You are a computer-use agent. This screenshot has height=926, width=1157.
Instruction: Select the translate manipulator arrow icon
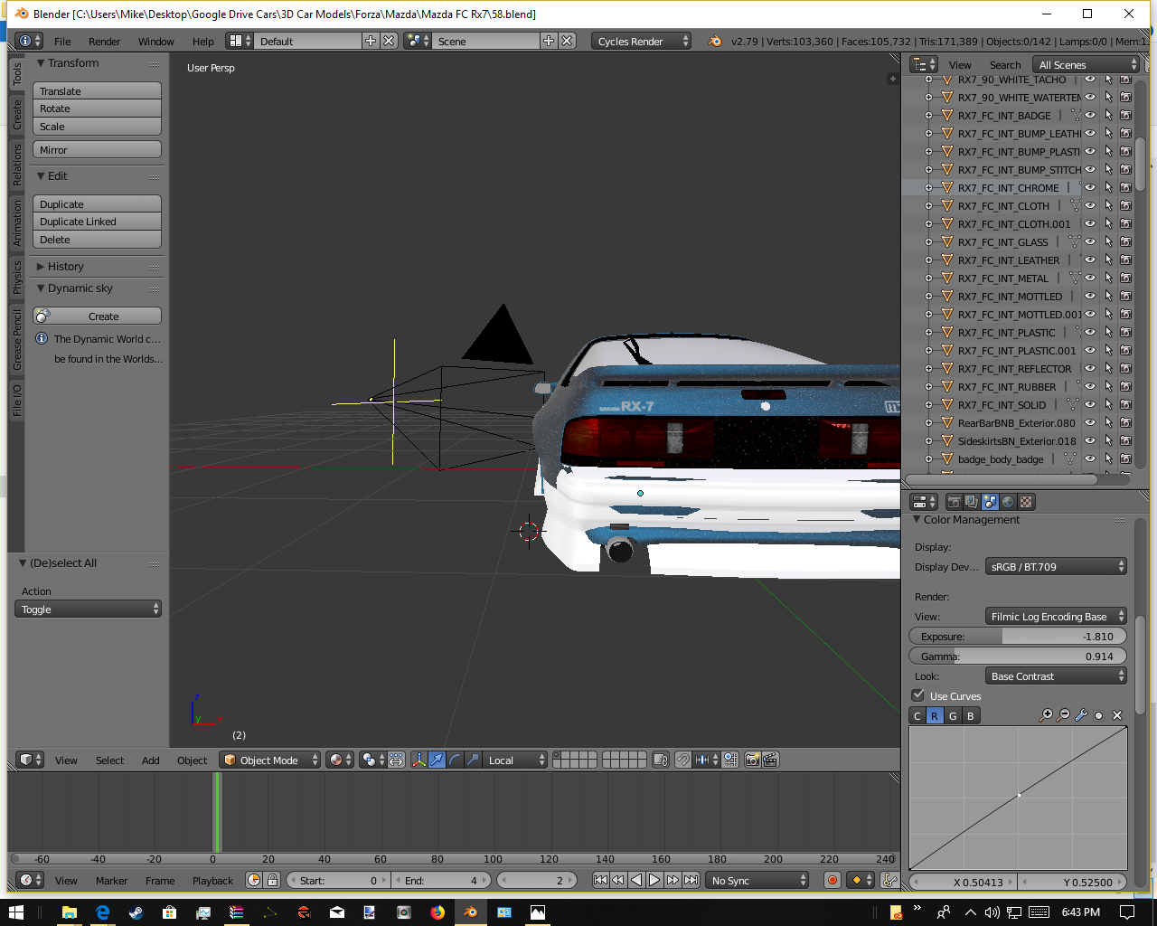click(x=437, y=761)
